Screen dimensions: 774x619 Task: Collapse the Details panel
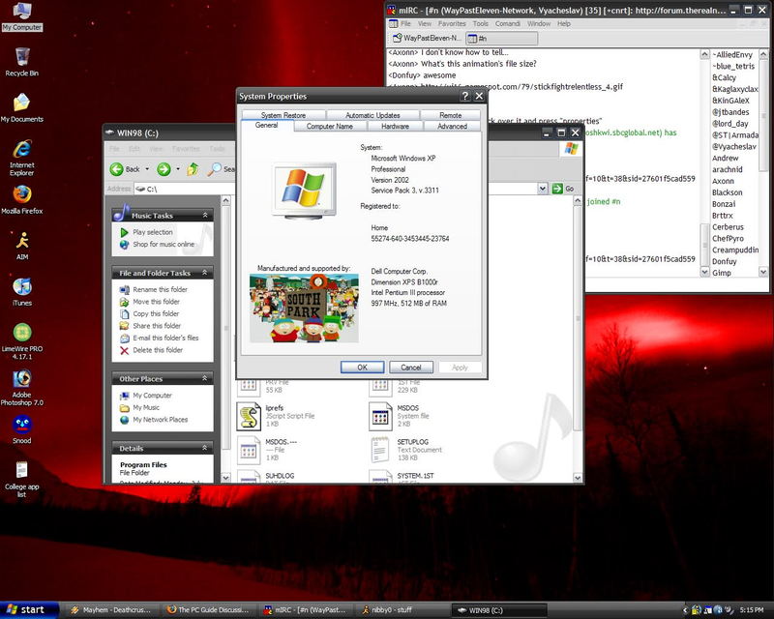pyautogui.click(x=205, y=448)
